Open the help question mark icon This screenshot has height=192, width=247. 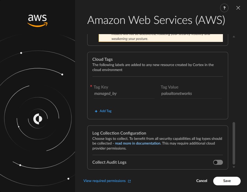tap(224, 8)
